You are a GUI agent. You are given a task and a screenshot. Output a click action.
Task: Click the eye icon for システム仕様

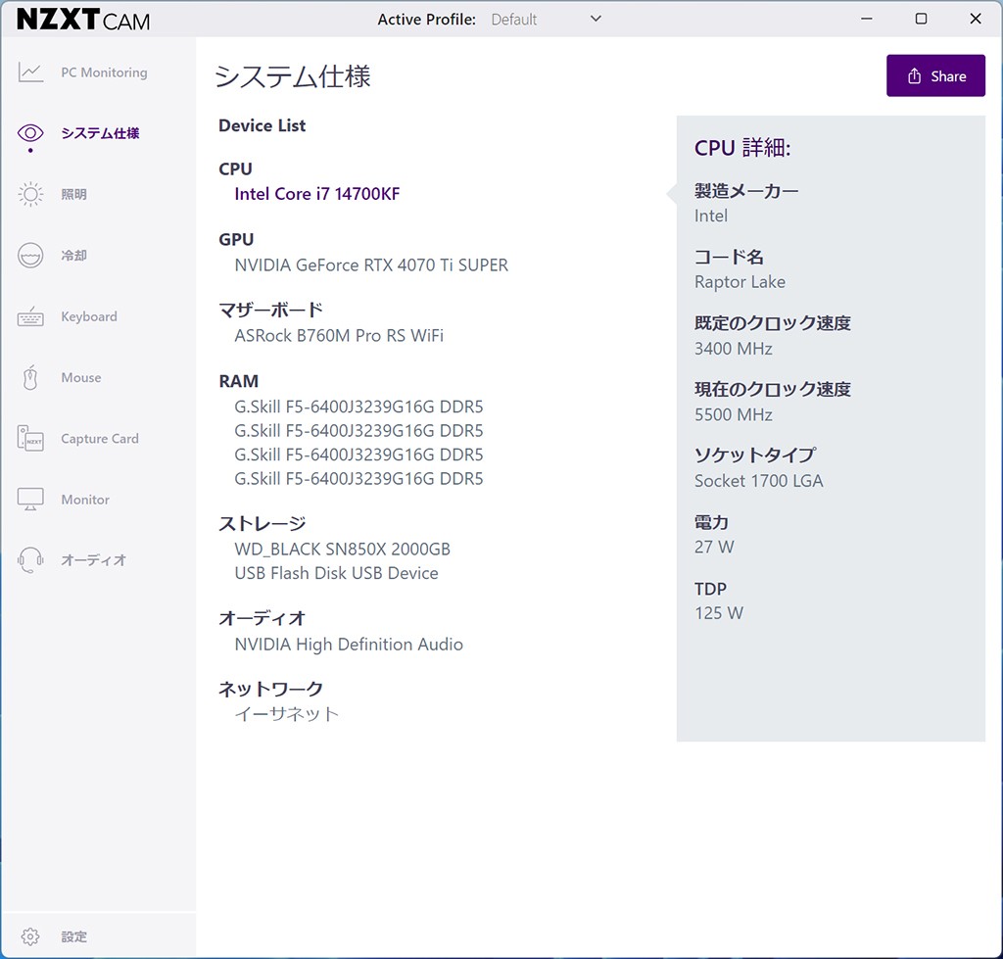coord(30,133)
